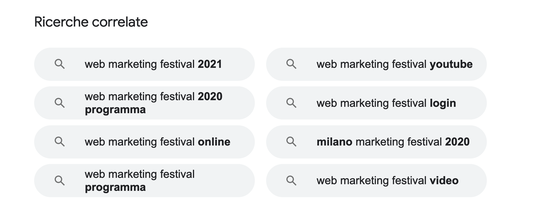Click search icon for 'milano marketing festival 2020'
534x220 pixels.
pos(291,141)
